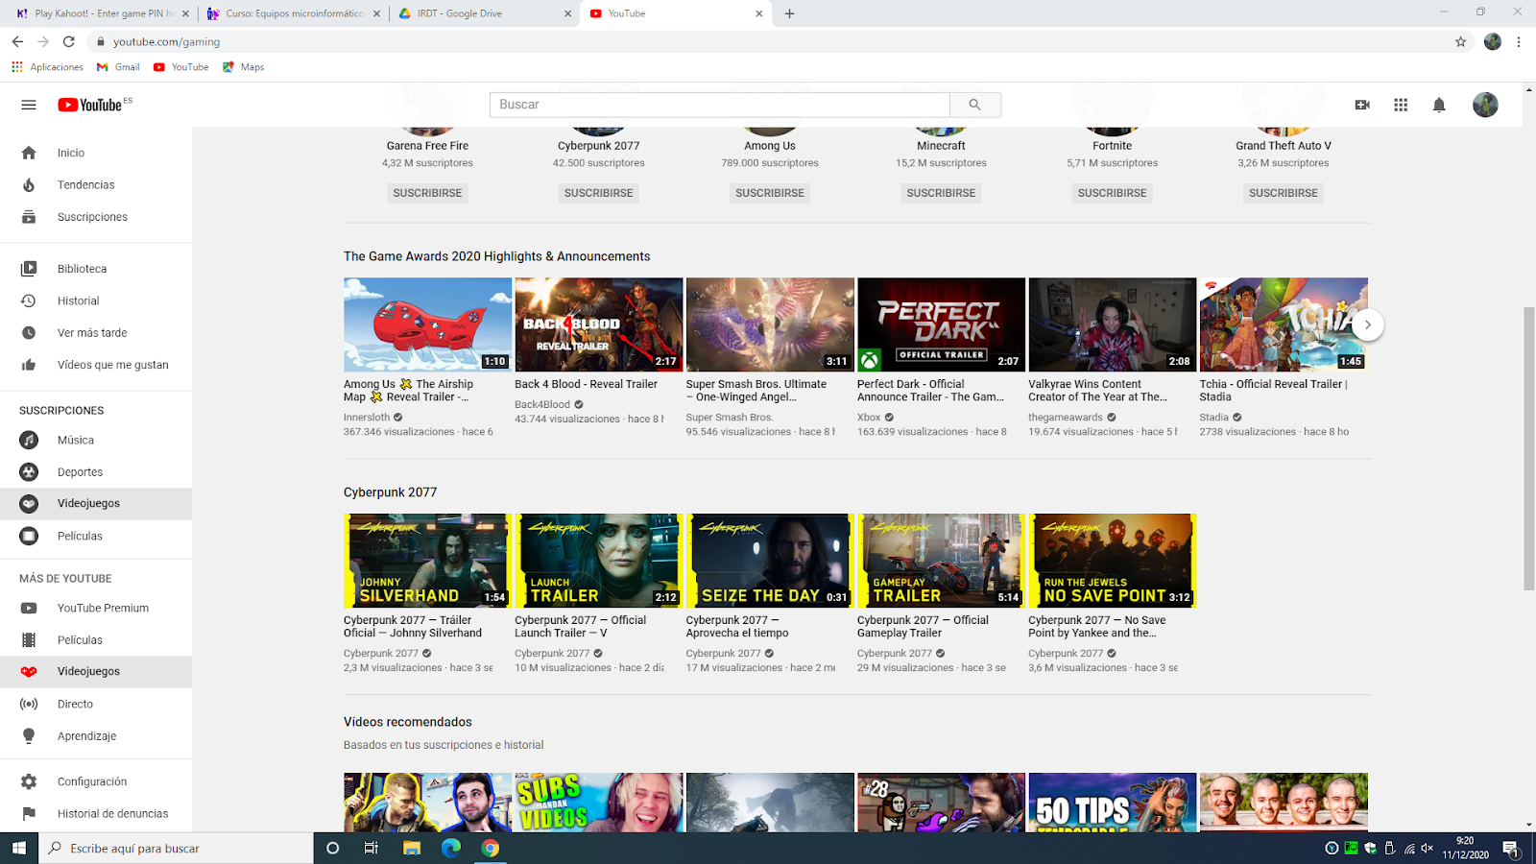
Task: Open the account avatar menu in YouTube header
Action: point(1485,105)
